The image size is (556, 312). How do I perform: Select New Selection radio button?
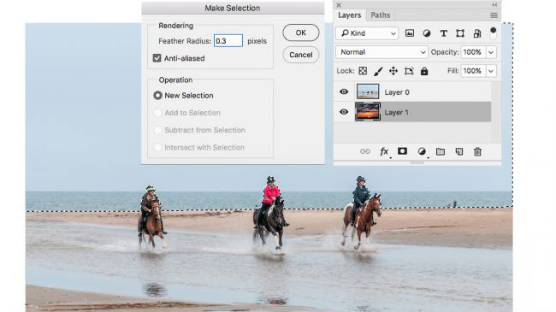[x=157, y=96]
